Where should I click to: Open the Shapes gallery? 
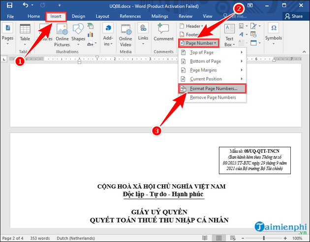(x=78, y=35)
